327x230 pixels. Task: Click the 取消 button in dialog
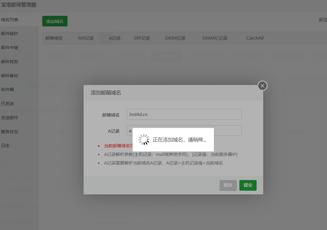tap(228, 185)
